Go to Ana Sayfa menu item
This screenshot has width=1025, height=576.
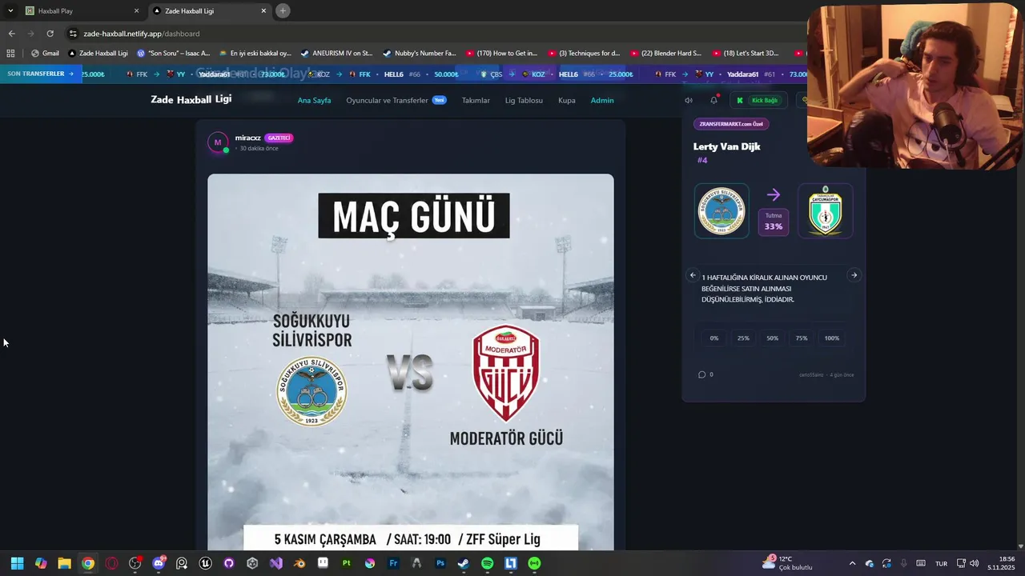pos(314,100)
